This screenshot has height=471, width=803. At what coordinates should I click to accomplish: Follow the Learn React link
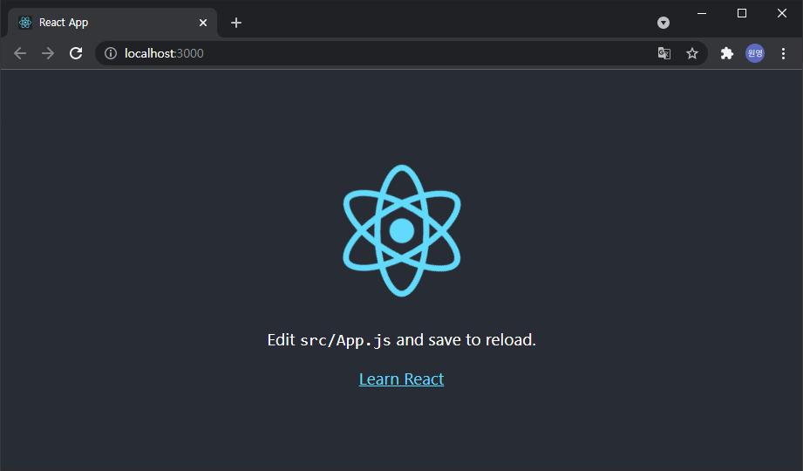click(401, 379)
